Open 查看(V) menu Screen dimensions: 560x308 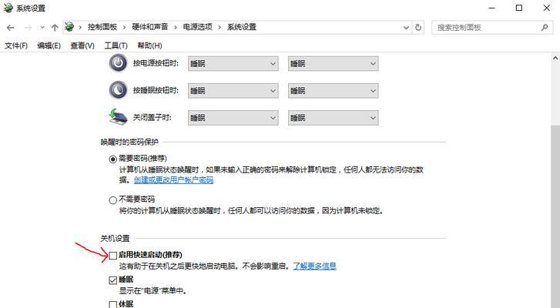[x=82, y=45]
